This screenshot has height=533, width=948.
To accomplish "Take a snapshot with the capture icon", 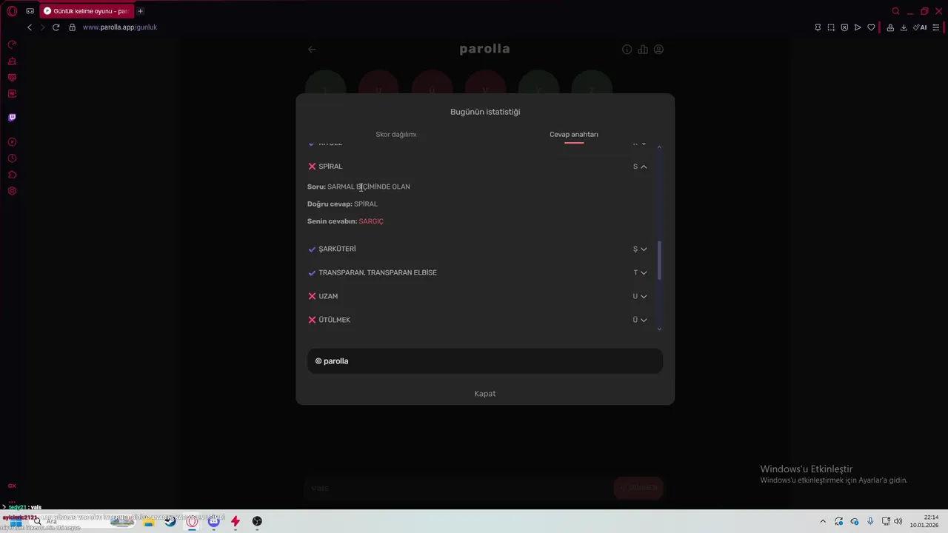I will click(x=831, y=27).
